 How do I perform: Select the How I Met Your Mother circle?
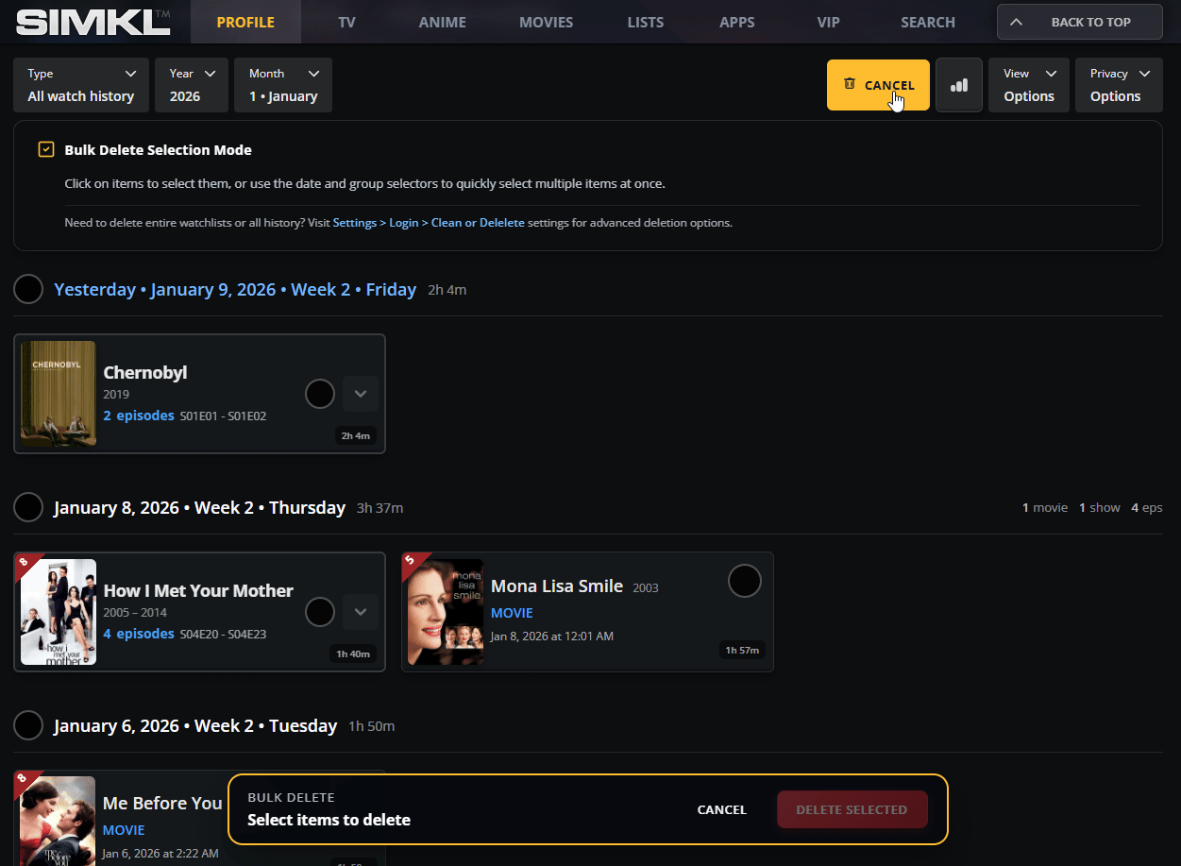click(320, 612)
